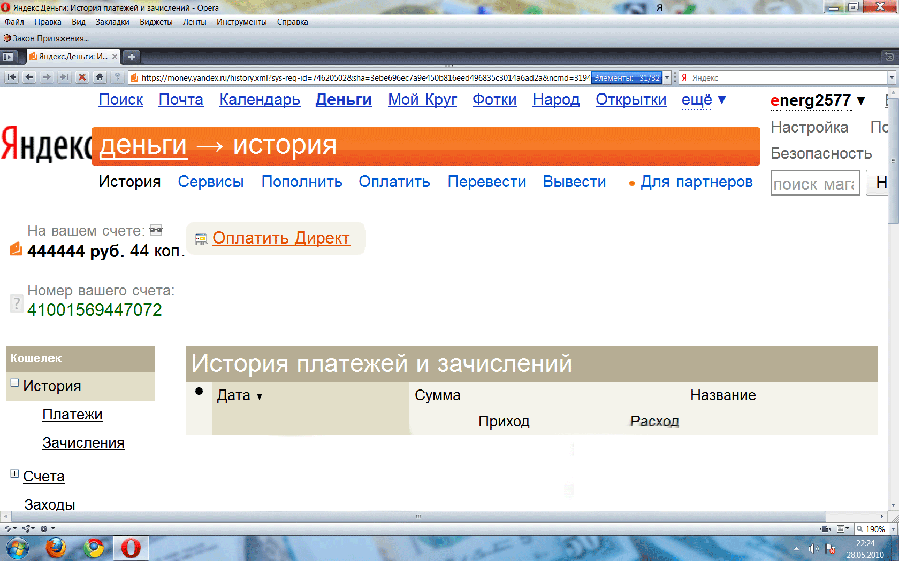Open the Home page button

click(x=100, y=77)
